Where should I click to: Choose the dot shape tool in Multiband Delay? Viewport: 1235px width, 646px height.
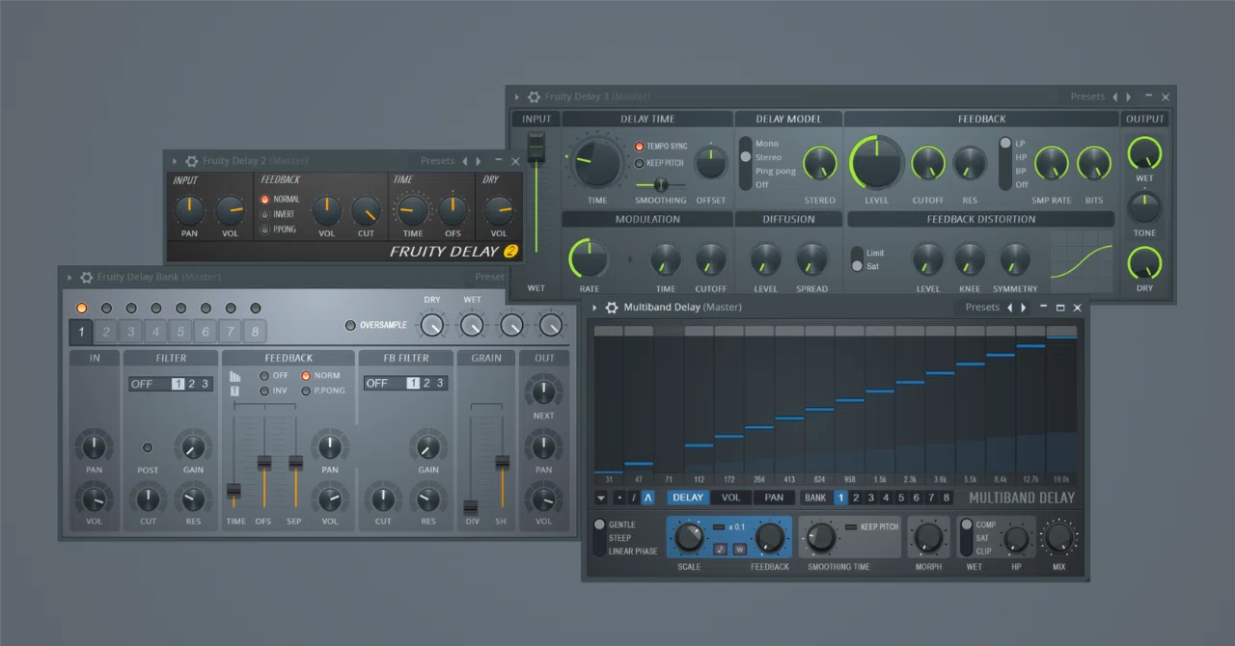[619, 498]
